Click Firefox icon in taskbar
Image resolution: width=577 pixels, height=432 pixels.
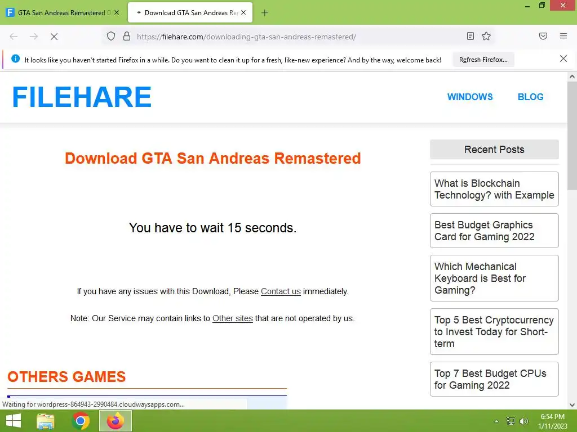point(115,421)
